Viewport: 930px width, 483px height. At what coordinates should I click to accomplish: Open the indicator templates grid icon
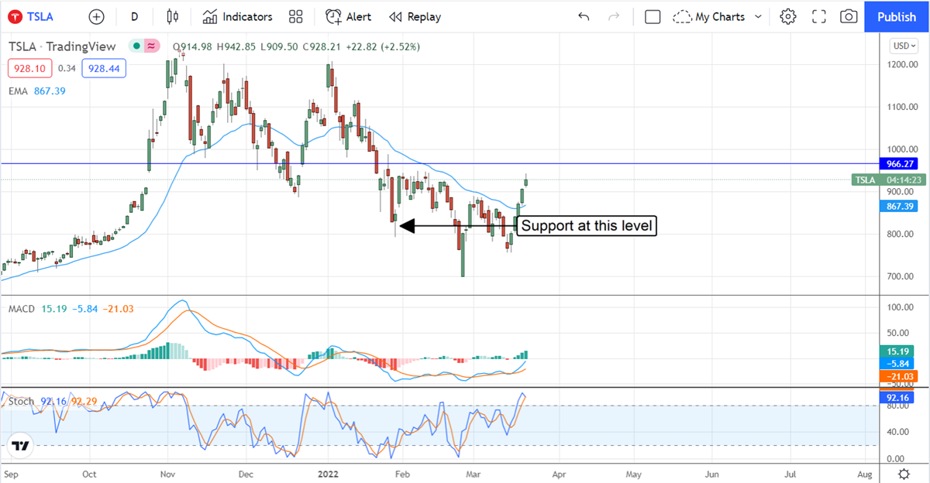point(295,16)
